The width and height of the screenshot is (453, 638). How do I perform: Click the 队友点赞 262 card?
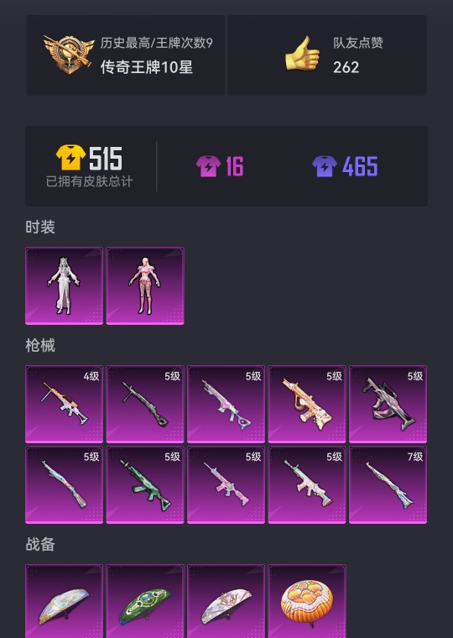327,55
